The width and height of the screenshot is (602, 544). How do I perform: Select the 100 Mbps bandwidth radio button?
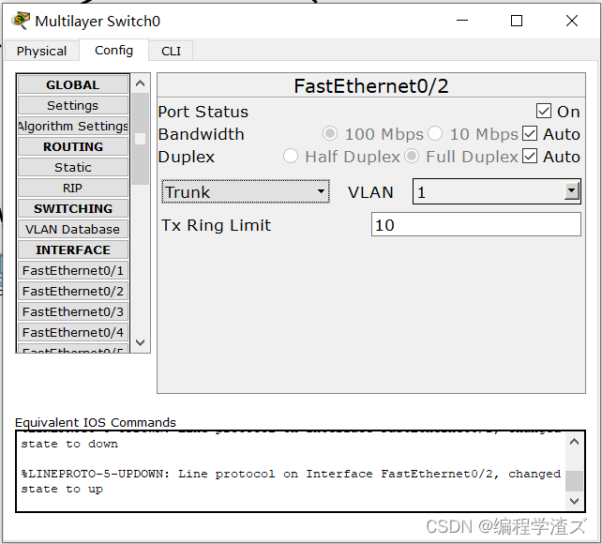[330, 134]
